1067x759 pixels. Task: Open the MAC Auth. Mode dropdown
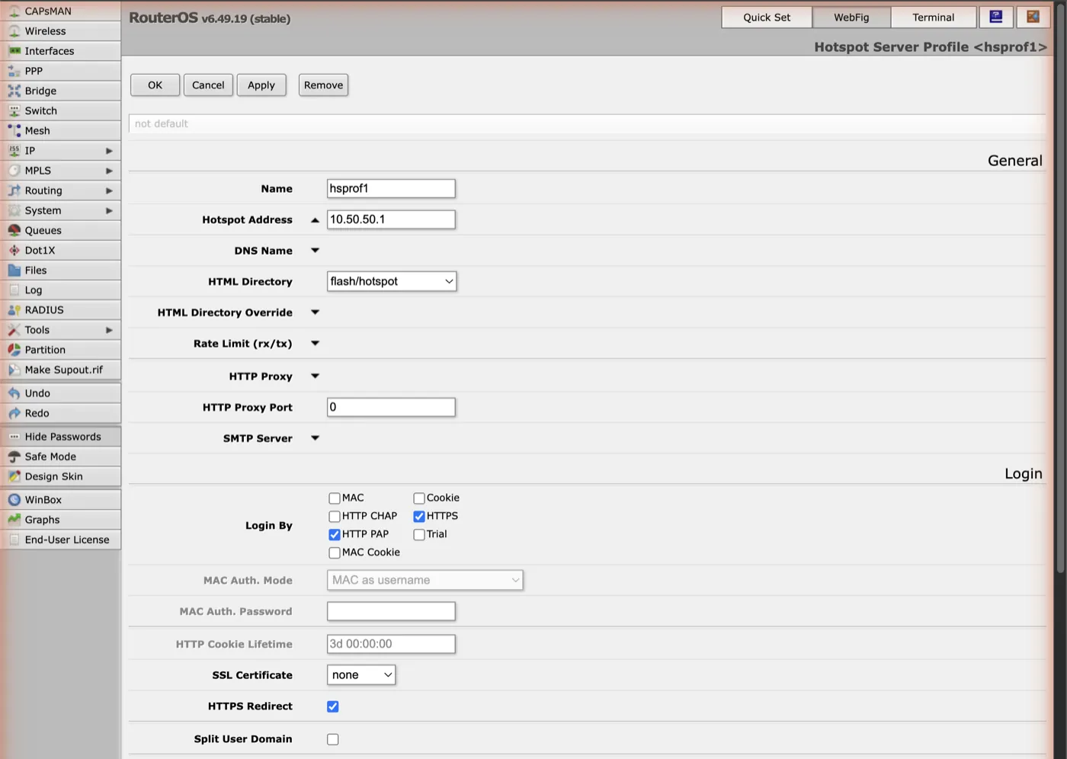click(425, 581)
